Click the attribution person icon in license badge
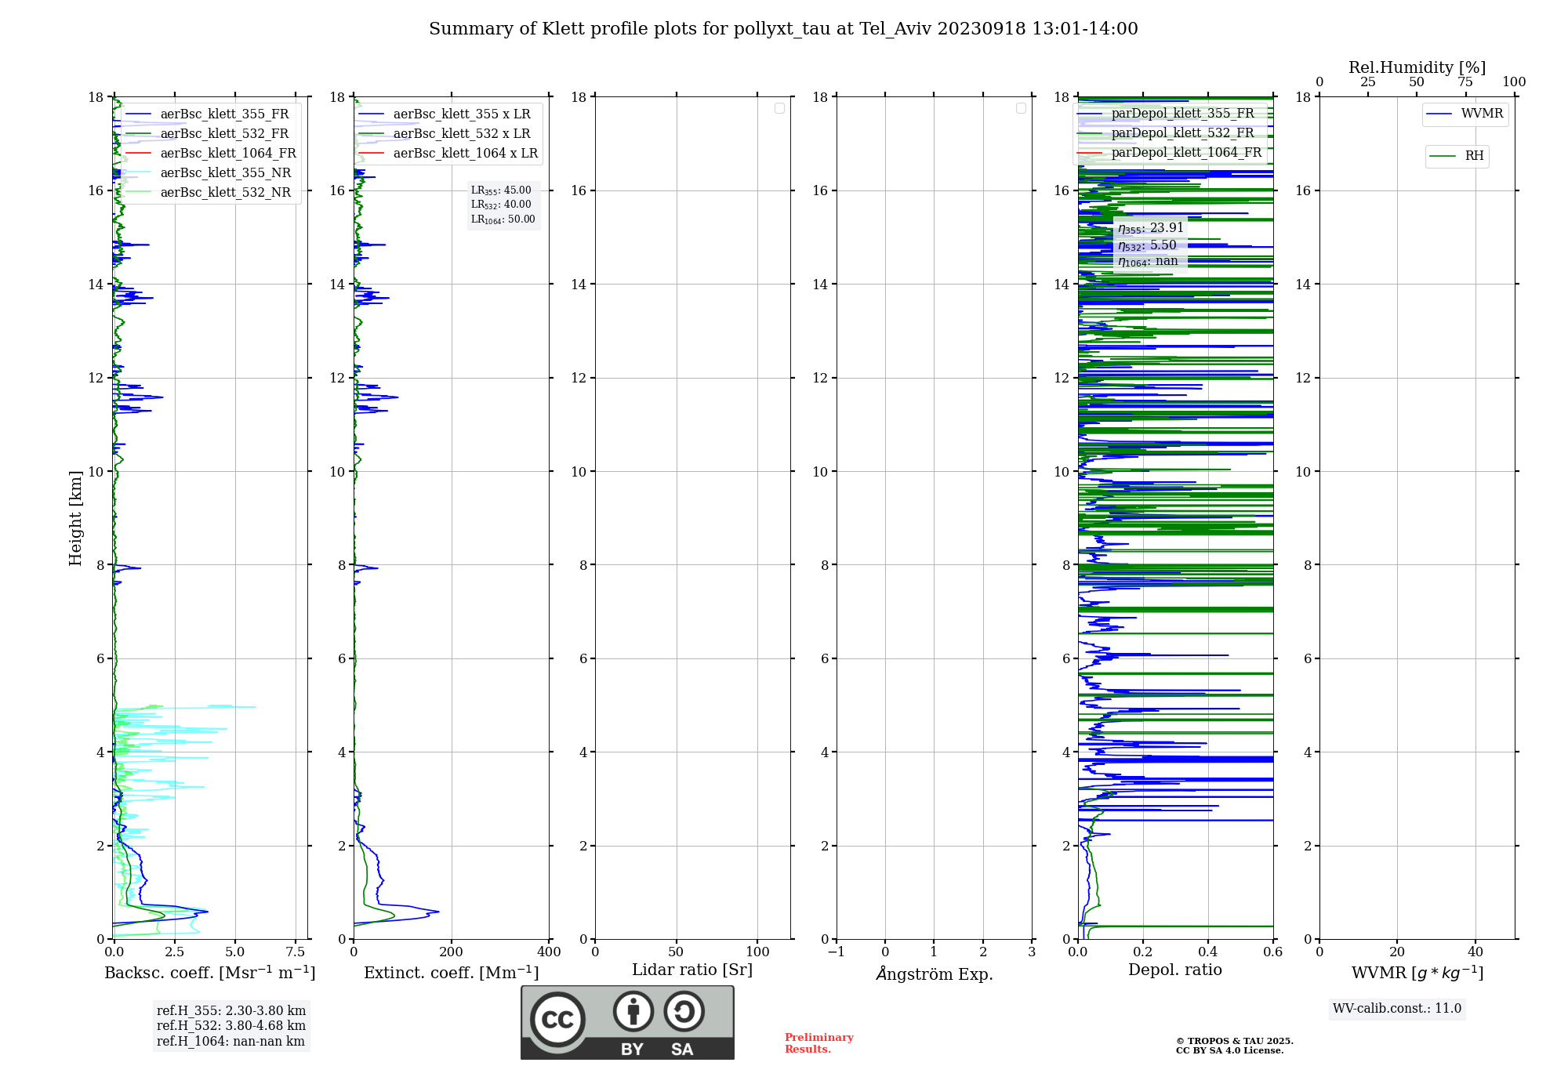This screenshot has height=1066, width=1568. click(x=633, y=1011)
